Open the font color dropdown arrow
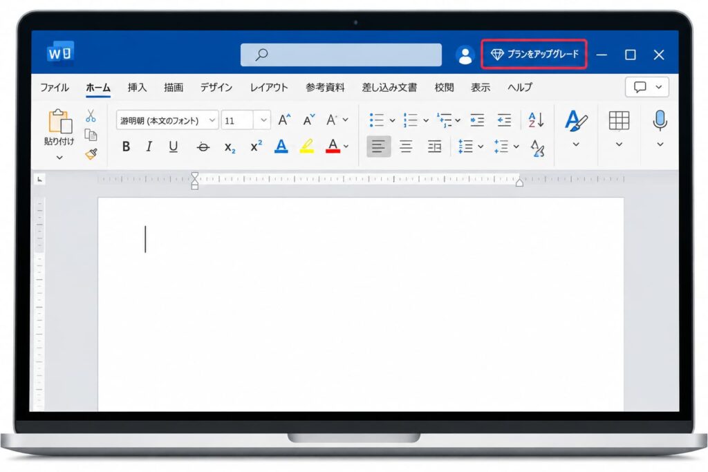This screenshot has height=472, width=708. click(x=346, y=147)
